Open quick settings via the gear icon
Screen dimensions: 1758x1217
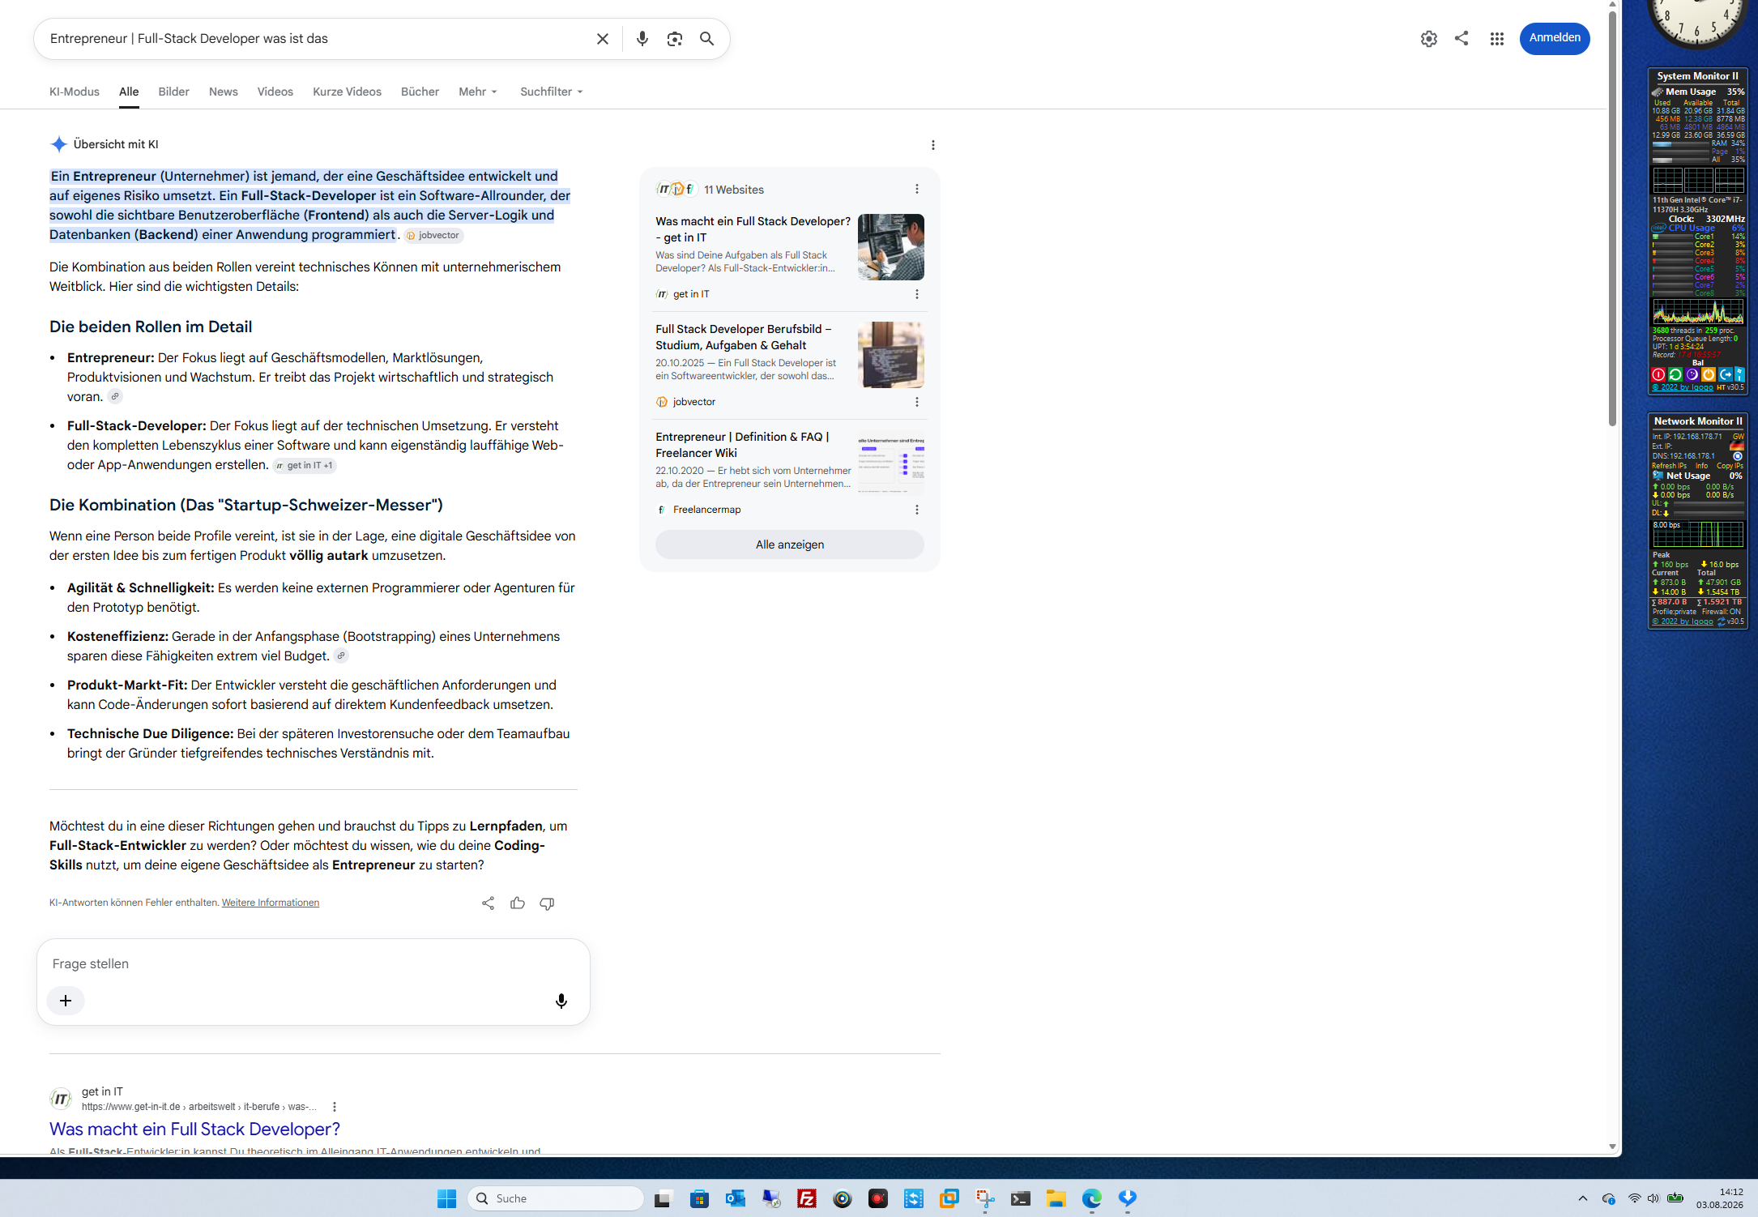(x=1429, y=39)
